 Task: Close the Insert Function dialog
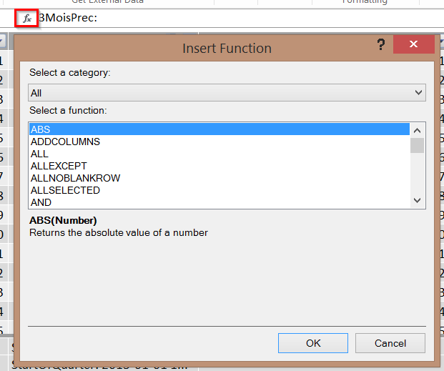pyautogui.click(x=414, y=45)
